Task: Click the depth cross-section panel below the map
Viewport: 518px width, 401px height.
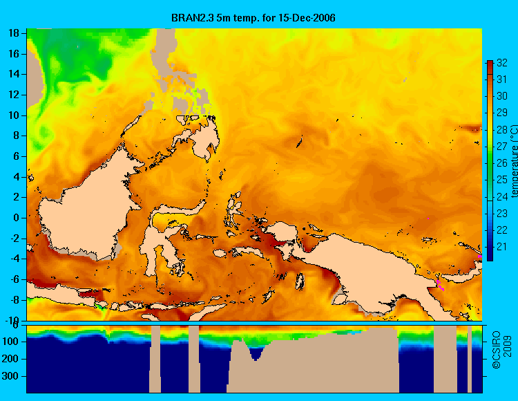Action: (x=254, y=359)
